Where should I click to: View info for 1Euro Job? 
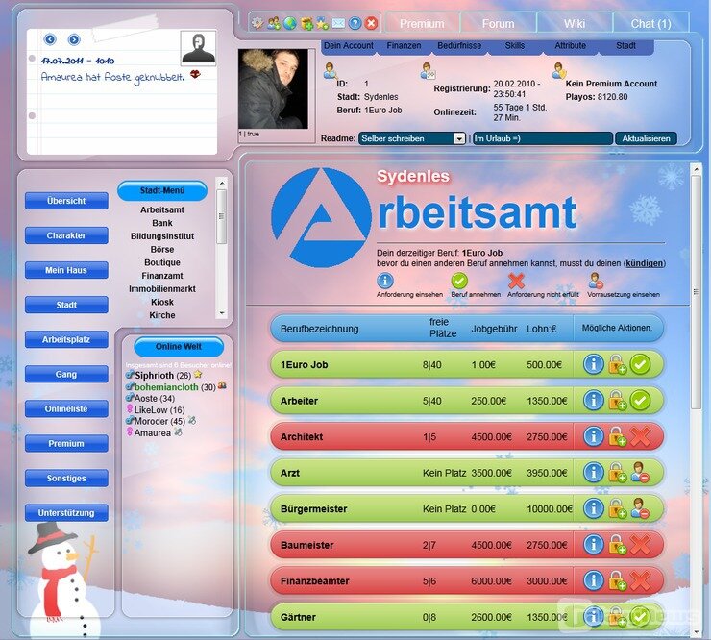(x=593, y=364)
